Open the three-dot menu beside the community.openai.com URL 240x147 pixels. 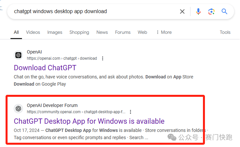pos(130,112)
